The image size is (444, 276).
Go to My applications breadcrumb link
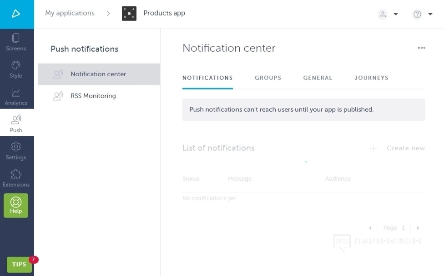pos(70,13)
